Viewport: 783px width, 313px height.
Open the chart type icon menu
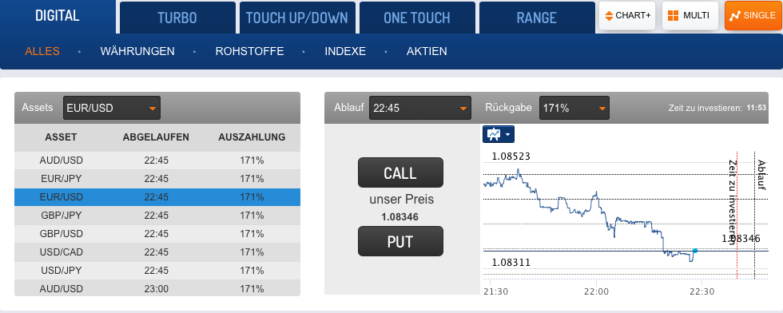(x=499, y=134)
